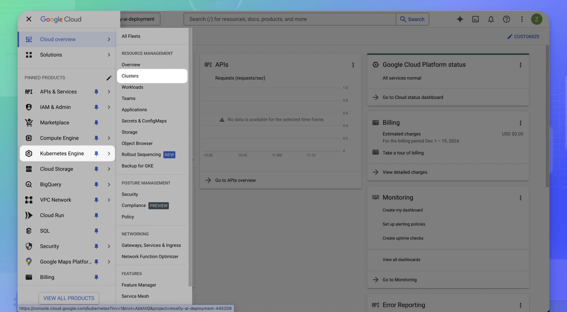The image size is (567, 312).
Task: Open the Help icon
Action: [506, 19]
